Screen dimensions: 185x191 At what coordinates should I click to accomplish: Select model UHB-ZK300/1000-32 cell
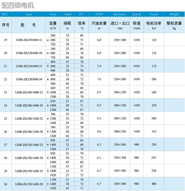[x=29, y=92]
